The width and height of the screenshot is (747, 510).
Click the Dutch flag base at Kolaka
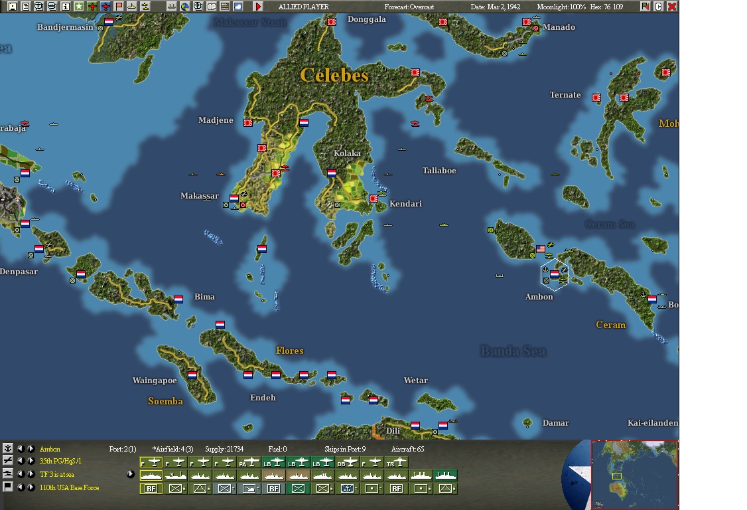point(332,173)
